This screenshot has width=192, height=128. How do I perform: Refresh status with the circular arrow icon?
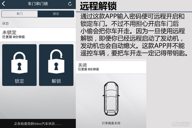point(70,4)
